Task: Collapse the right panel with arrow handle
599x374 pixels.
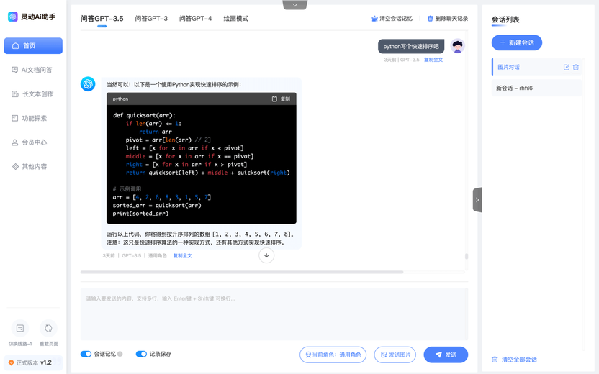Action: (x=477, y=200)
